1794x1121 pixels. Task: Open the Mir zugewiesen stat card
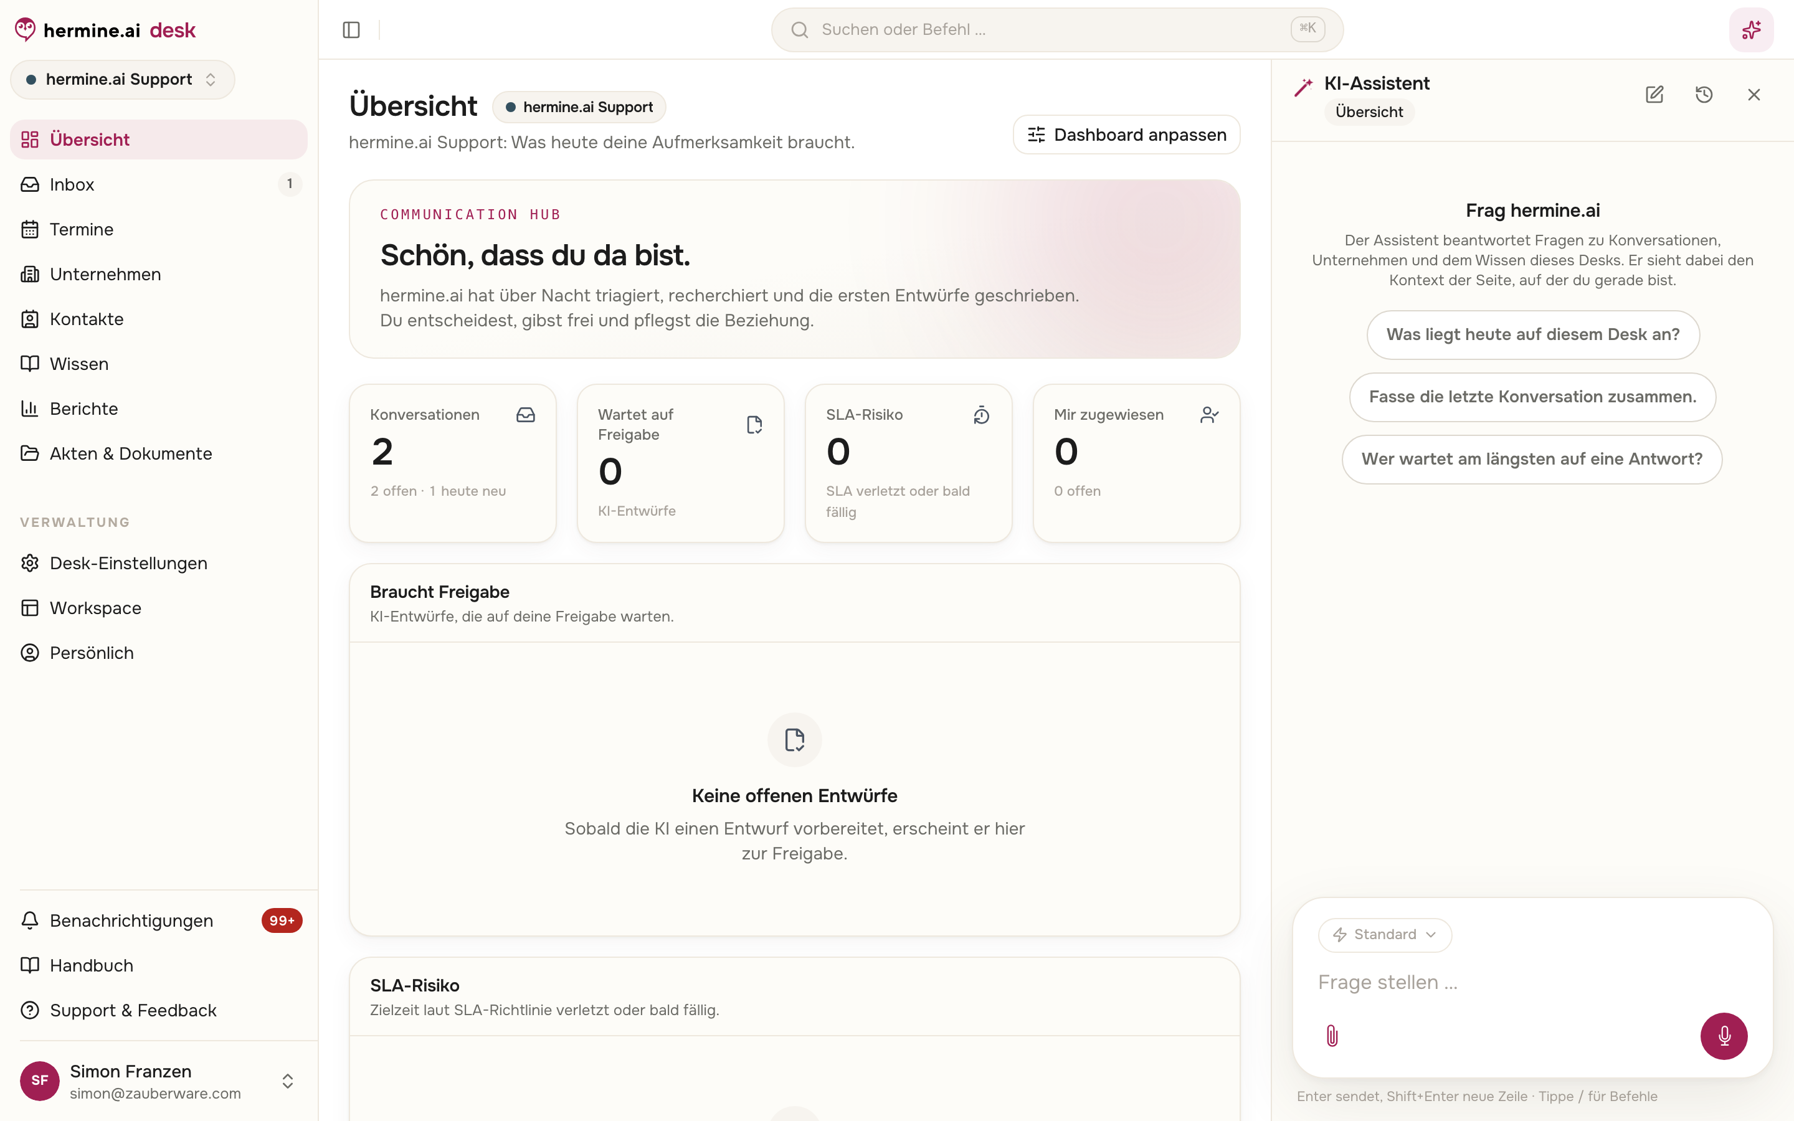click(1136, 463)
